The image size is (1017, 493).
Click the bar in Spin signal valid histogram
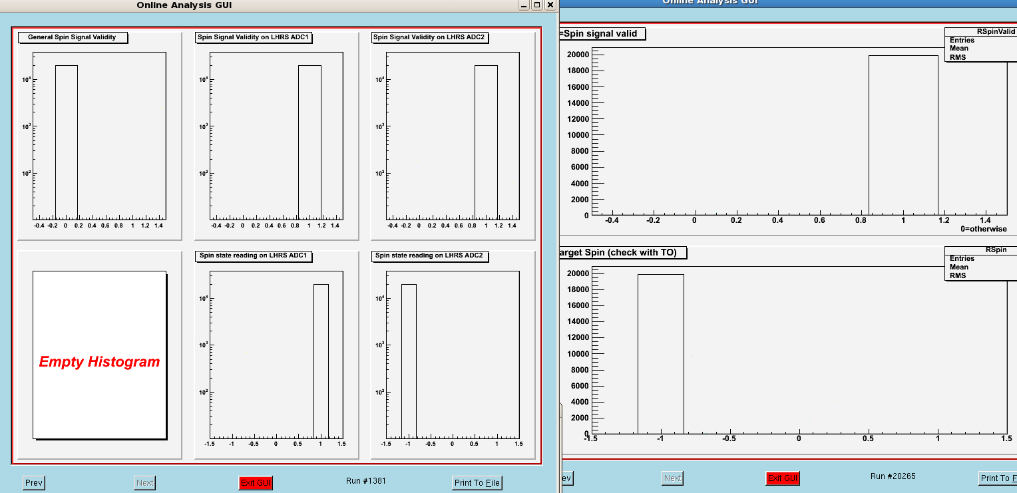coord(903,135)
